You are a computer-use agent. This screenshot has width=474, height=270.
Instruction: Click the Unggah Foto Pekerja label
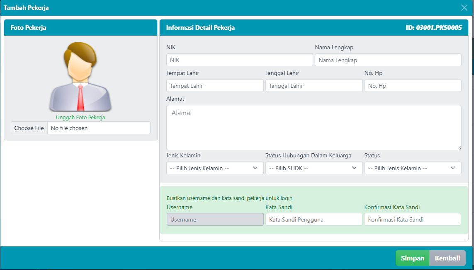click(80, 118)
